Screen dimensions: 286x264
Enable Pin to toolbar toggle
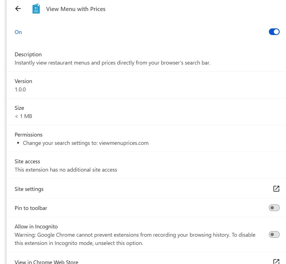[274, 208]
